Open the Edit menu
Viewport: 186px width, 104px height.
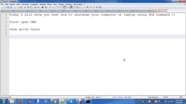[7, 4]
